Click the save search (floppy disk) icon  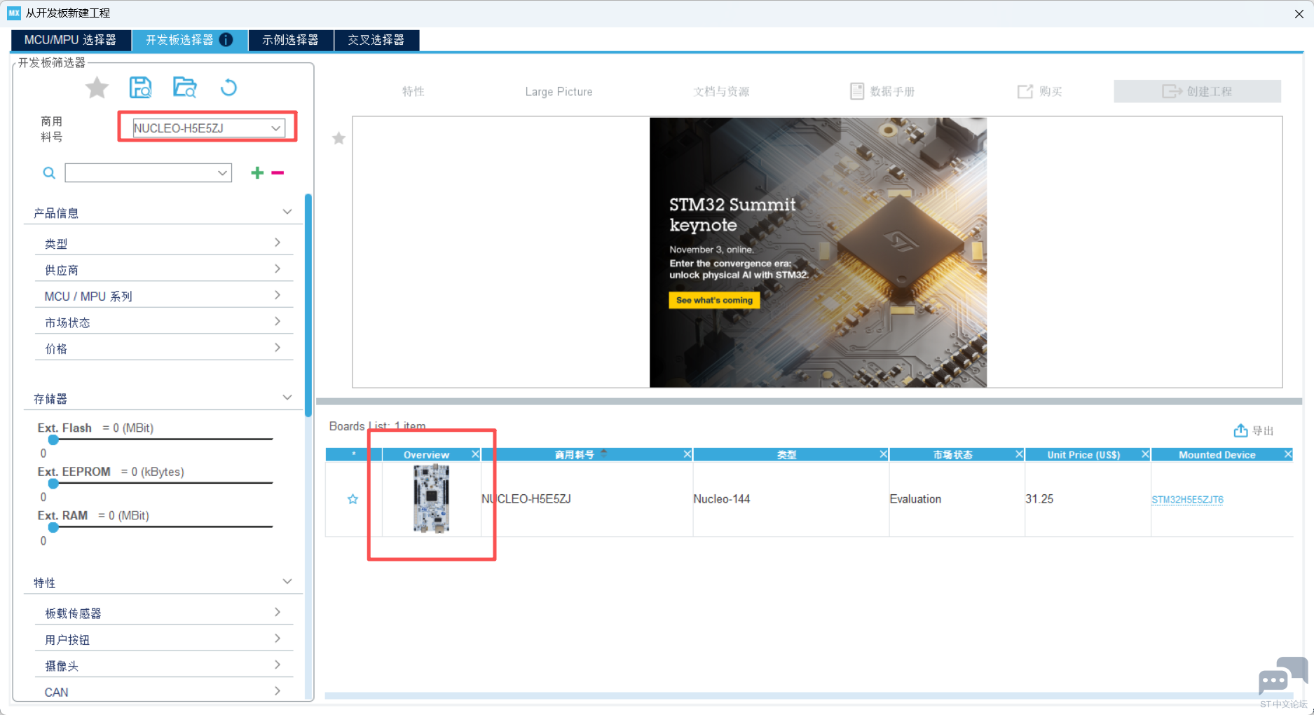point(141,88)
